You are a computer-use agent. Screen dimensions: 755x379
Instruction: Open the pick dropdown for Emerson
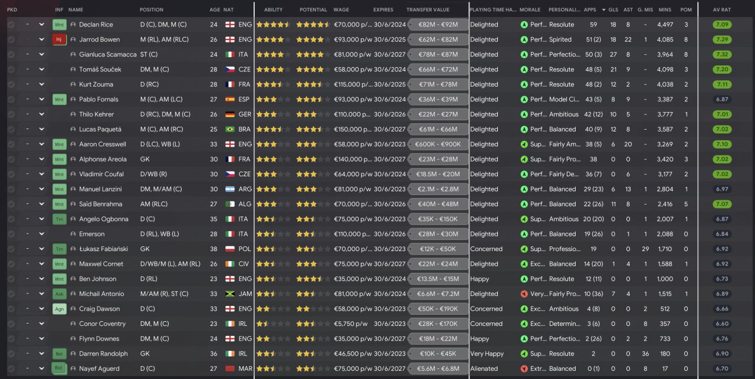point(41,234)
